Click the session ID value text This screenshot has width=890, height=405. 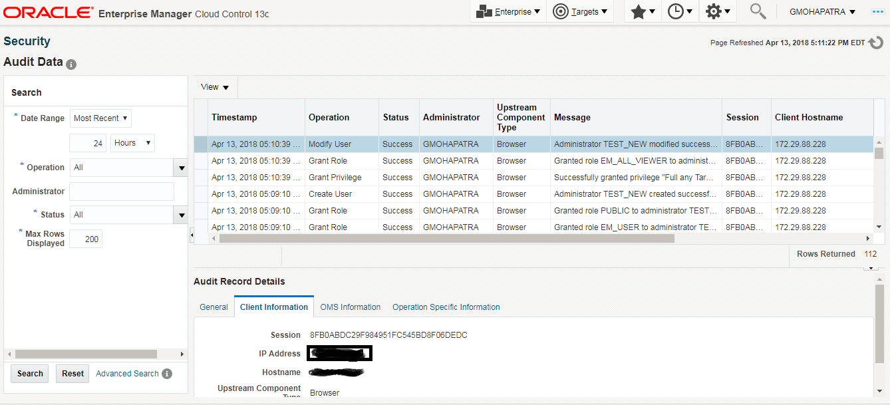(x=388, y=335)
